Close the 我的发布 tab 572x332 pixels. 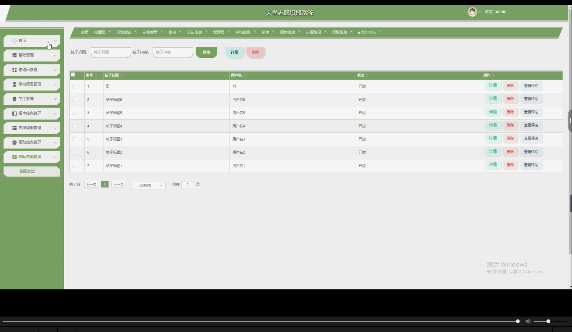(x=380, y=32)
